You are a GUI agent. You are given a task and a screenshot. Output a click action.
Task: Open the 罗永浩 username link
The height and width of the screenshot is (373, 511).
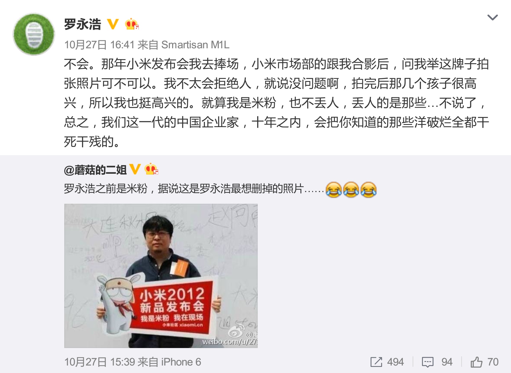coord(83,24)
